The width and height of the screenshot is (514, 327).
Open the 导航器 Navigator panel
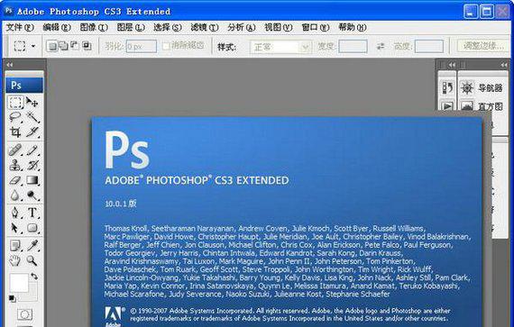(482, 87)
